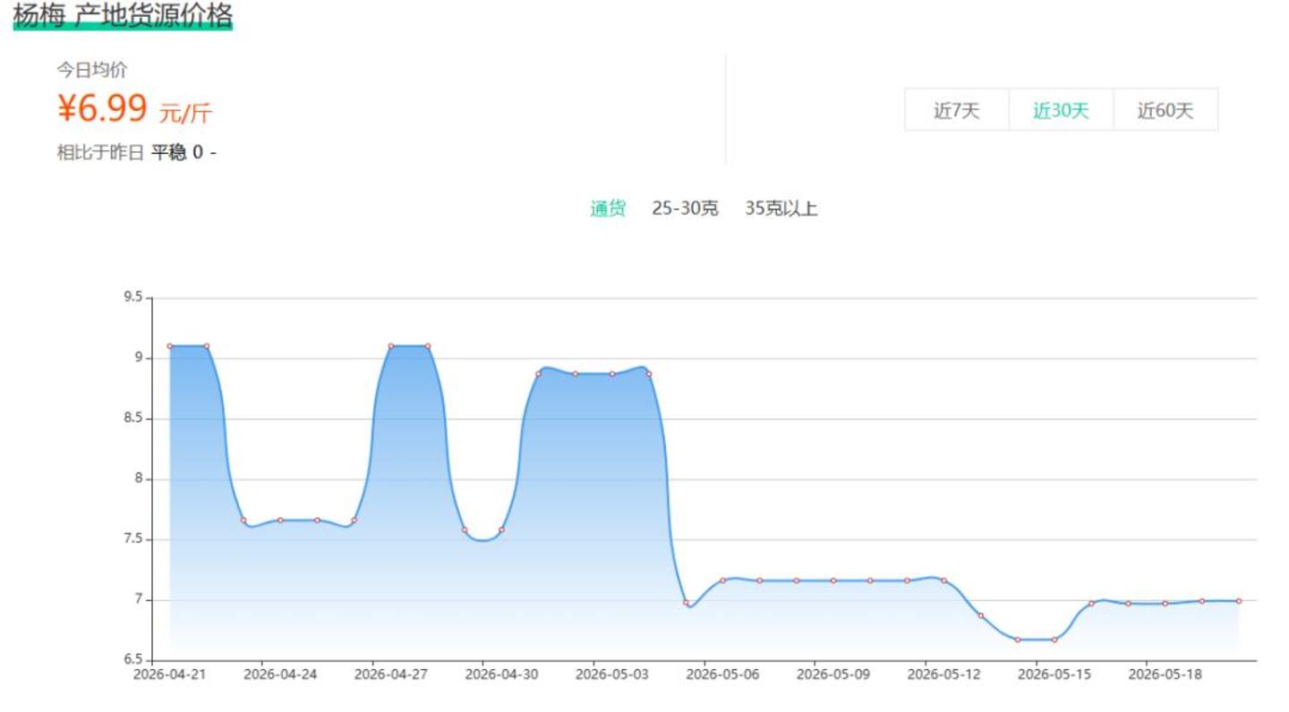Select the 通货 category filter
Image resolution: width=1289 pixels, height=712 pixels.
(x=608, y=209)
